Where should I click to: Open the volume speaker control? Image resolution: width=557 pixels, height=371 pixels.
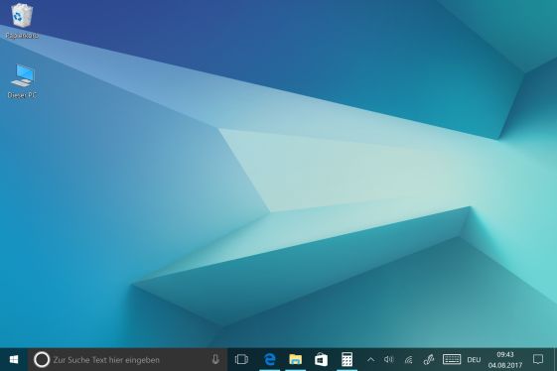[388, 360]
